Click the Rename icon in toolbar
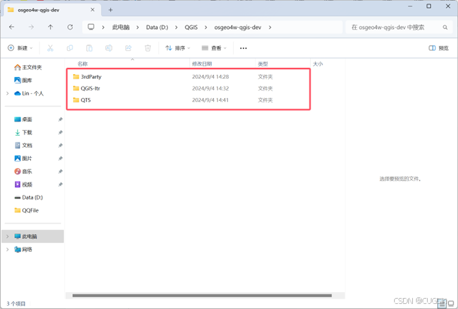Image resolution: width=458 pixels, height=309 pixels. (x=109, y=48)
